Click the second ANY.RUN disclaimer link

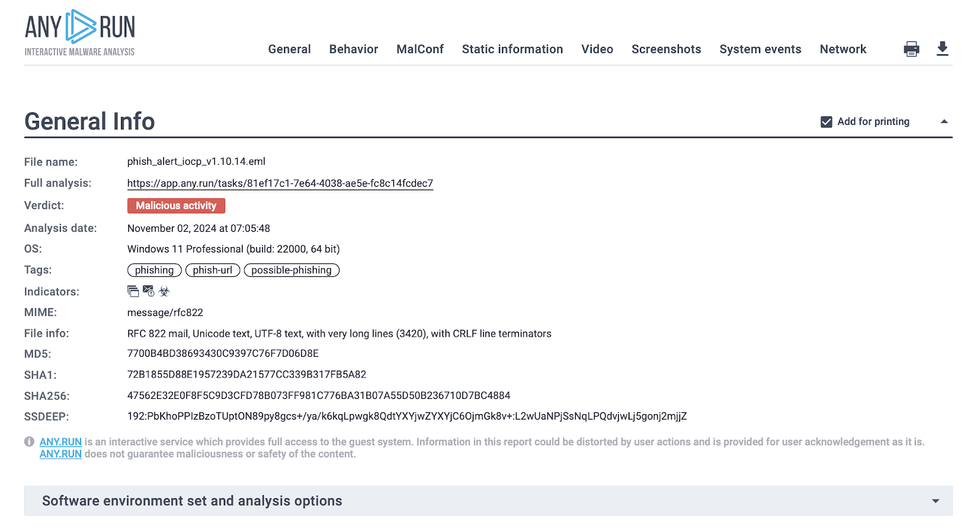60,454
